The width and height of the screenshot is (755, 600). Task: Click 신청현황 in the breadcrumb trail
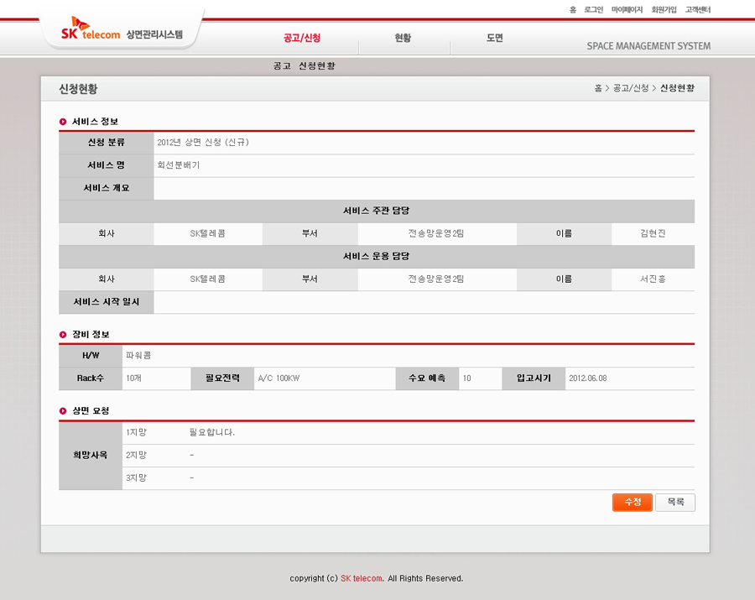(677, 88)
